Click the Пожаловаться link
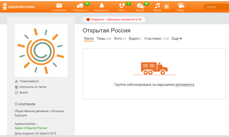The width and height of the screenshot is (229, 137). [x=29, y=81]
